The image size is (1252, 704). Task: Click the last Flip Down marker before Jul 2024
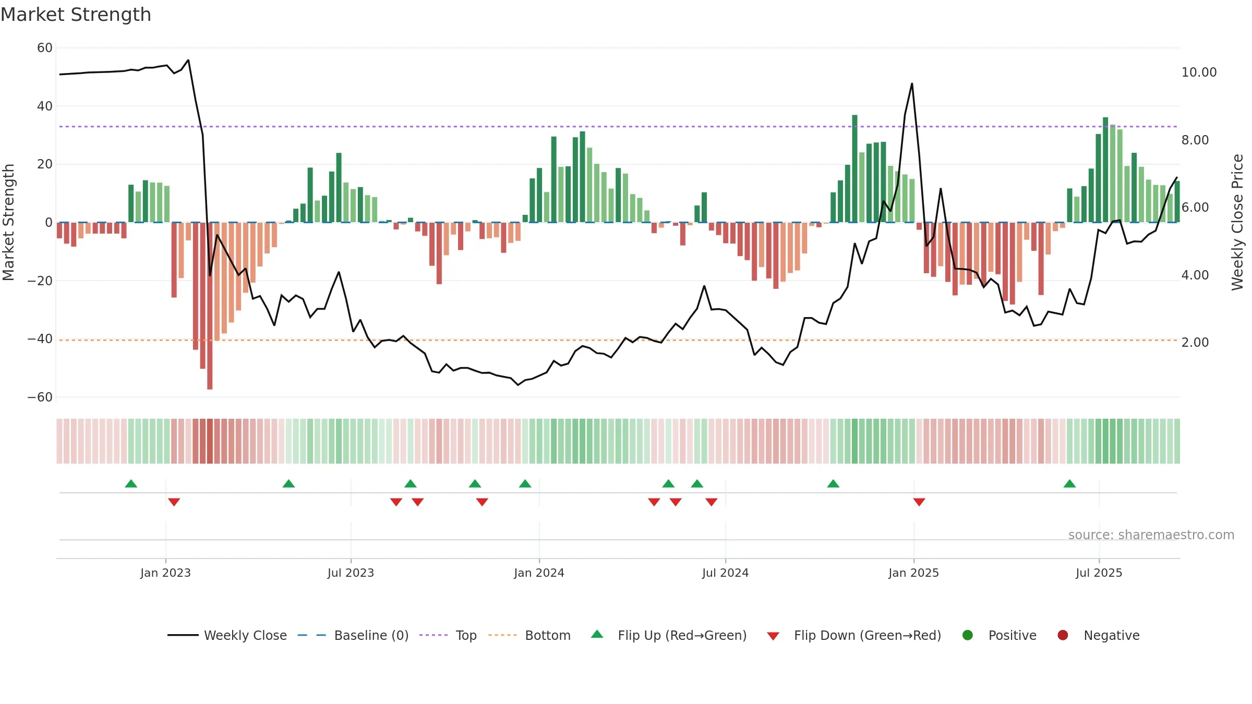click(712, 502)
